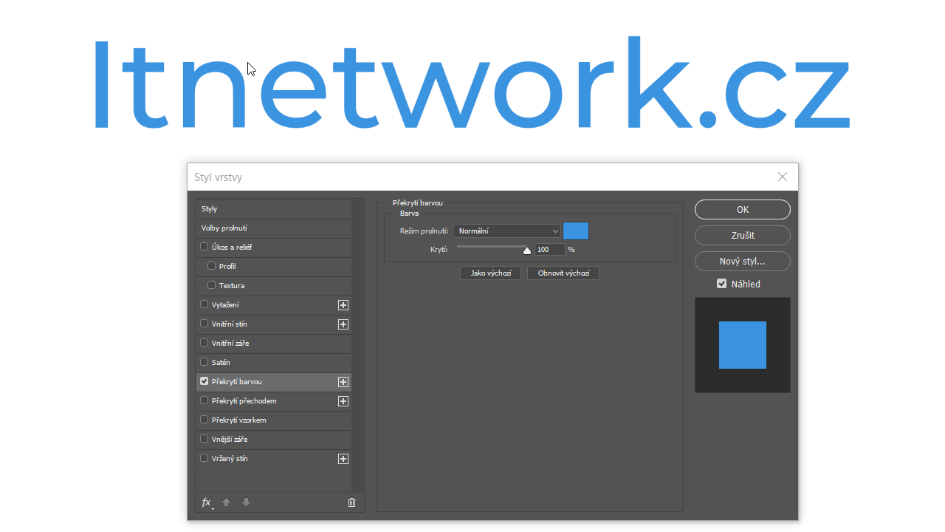
Task: Open the fx effects menu
Action: click(x=207, y=502)
